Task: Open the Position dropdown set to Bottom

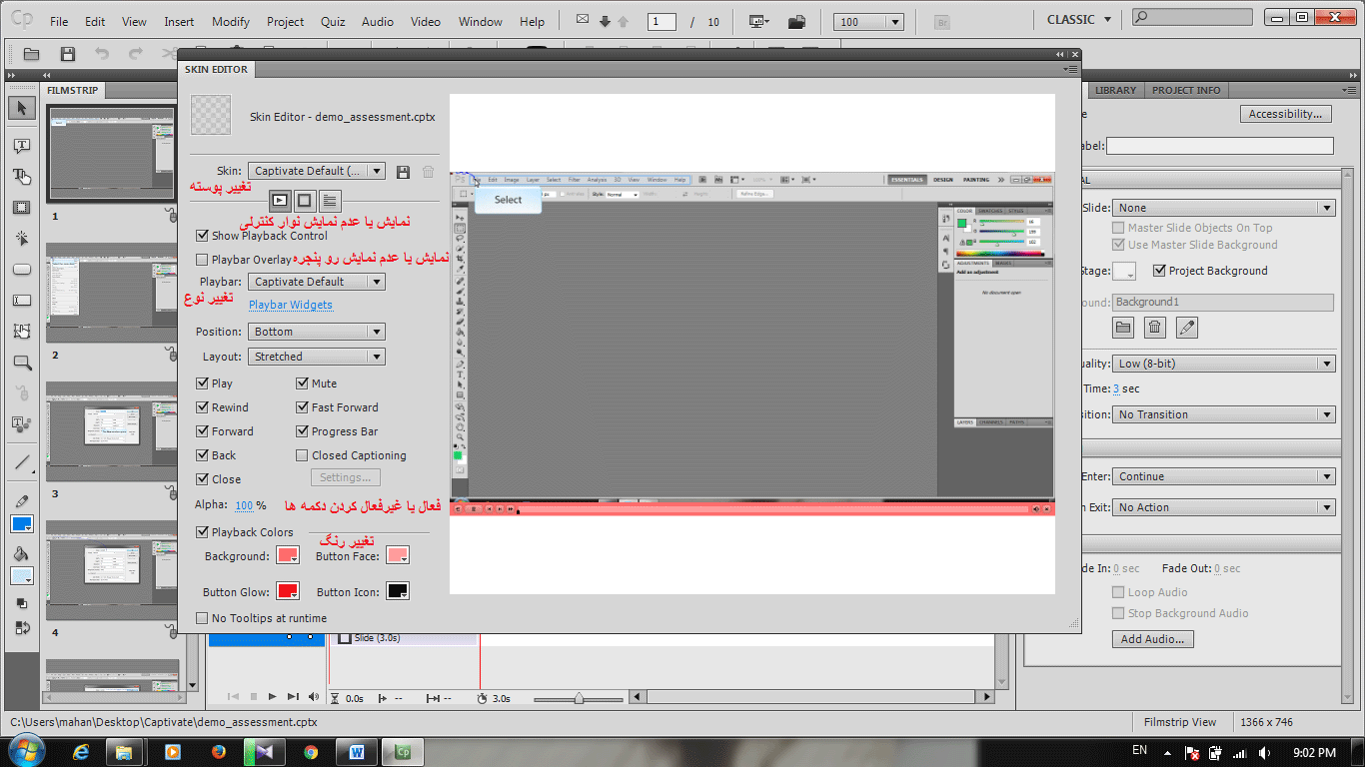Action: coord(316,332)
